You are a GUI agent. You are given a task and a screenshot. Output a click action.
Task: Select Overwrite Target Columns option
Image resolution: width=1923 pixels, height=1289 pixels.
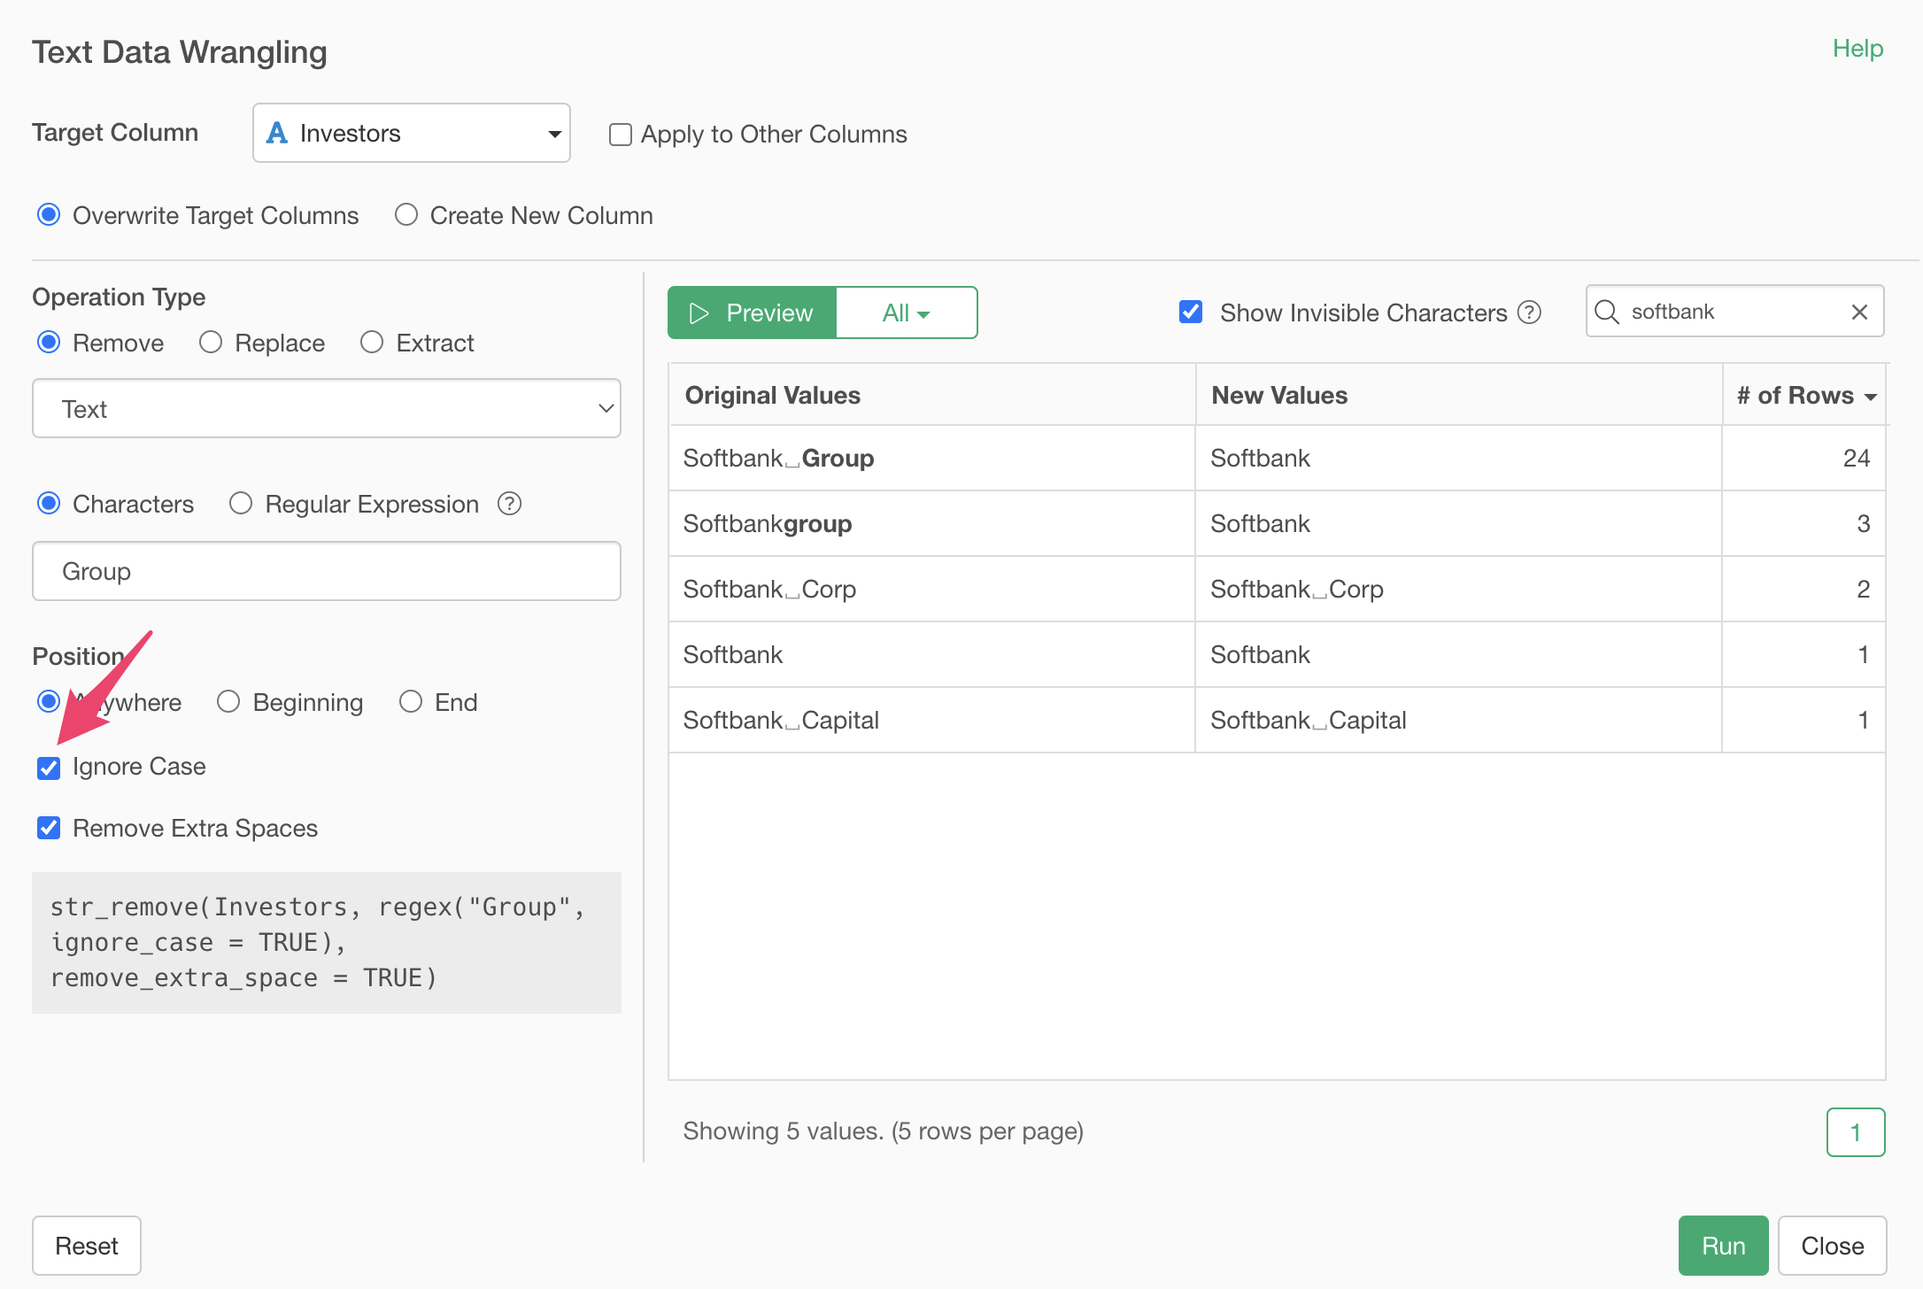point(49,215)
